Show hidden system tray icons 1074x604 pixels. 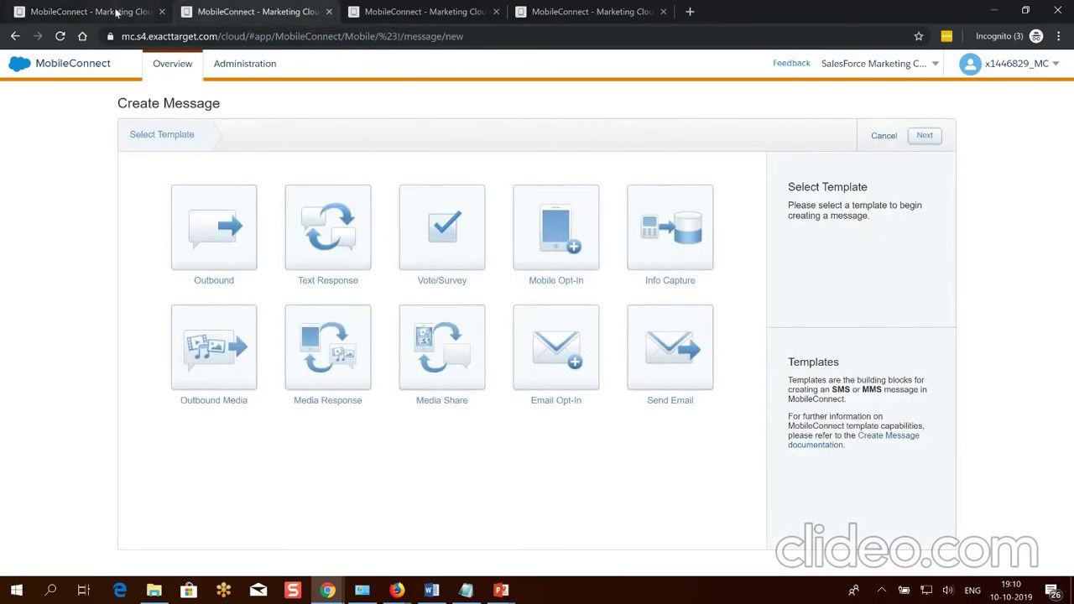point(881,591)
